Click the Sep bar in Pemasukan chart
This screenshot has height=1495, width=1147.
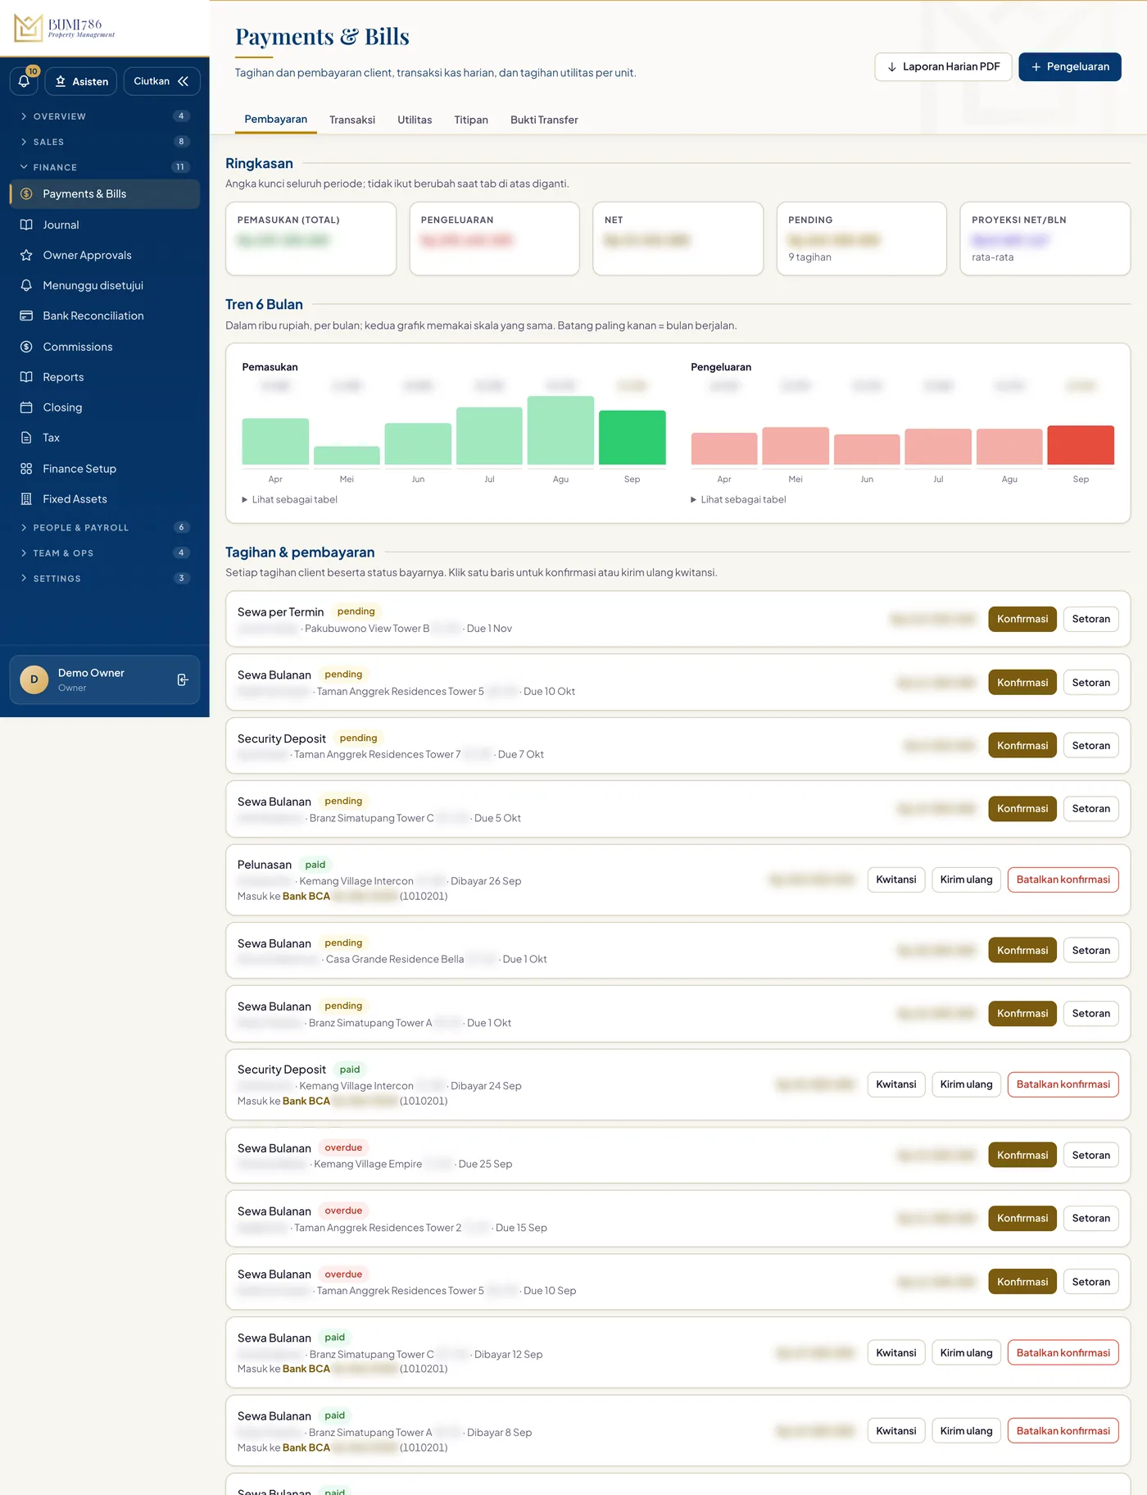click(632, 438)
